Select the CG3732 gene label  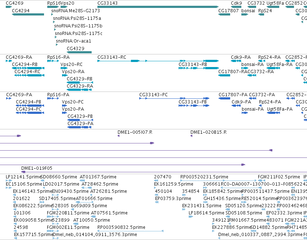pyautogui.click(x=256, y=3)
